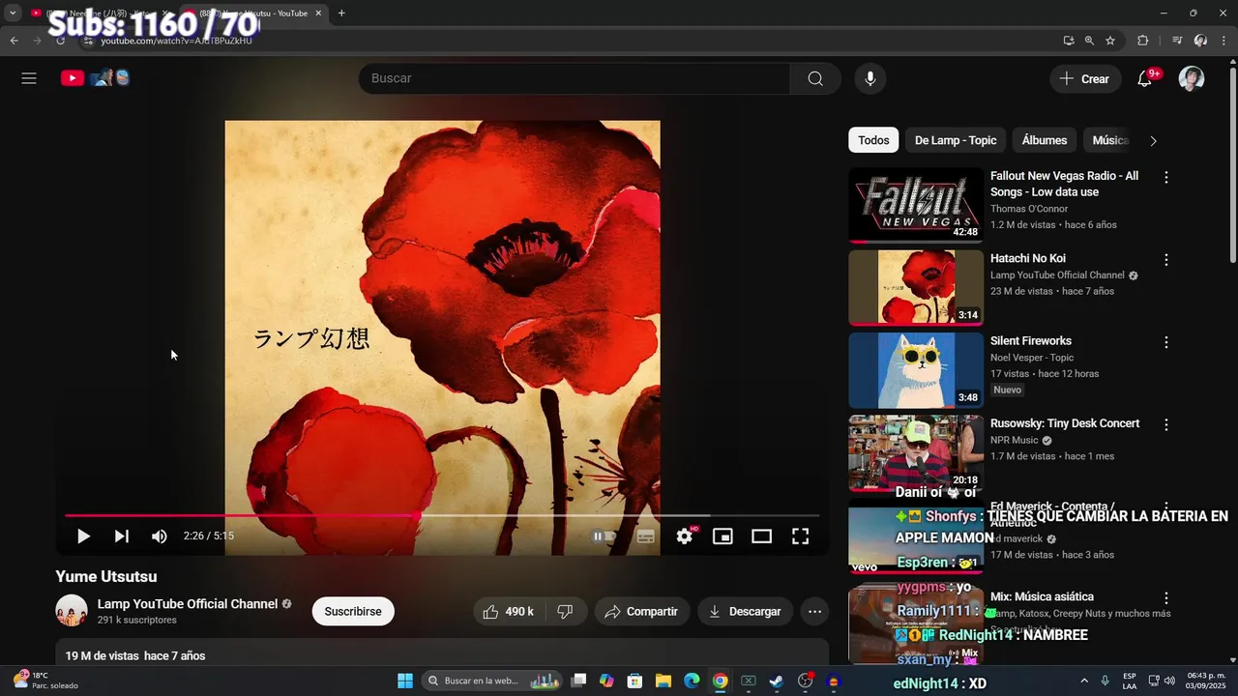Image resolution: width=1238 pixels, height=696 pixels.
Task: Open options menu for Fallout New Vegas Radio
Action: 1166,178
